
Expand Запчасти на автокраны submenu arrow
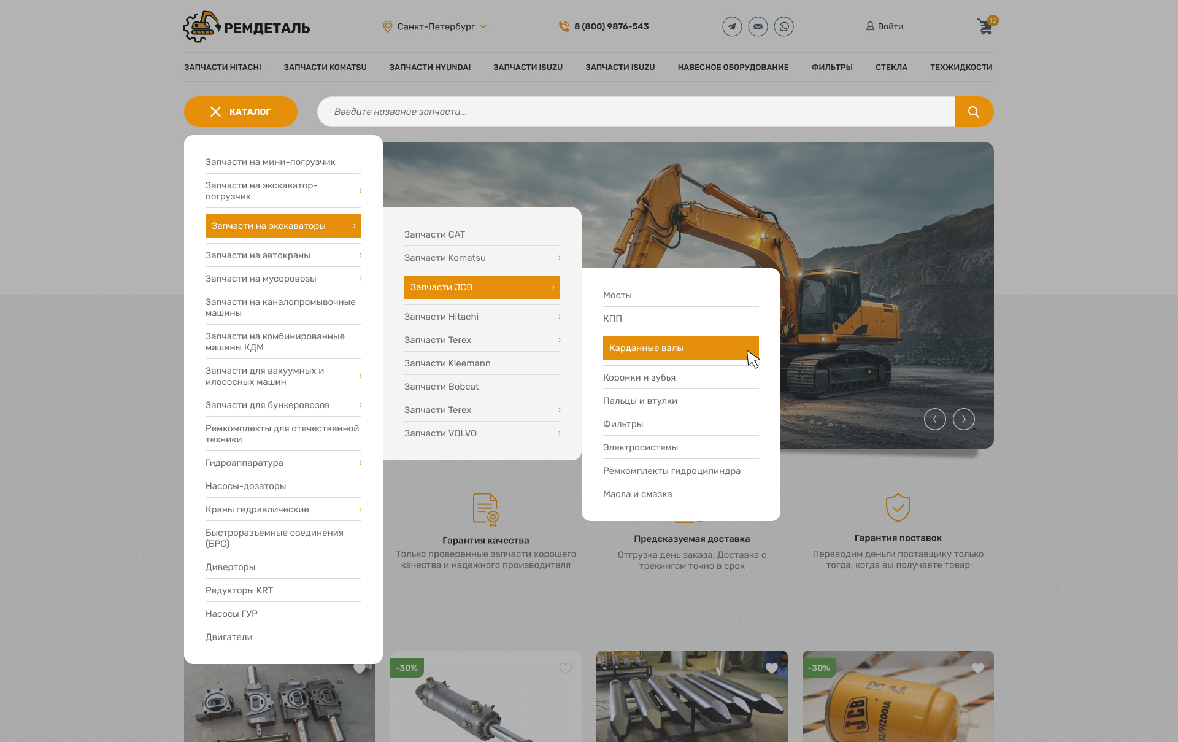[360, 255]
